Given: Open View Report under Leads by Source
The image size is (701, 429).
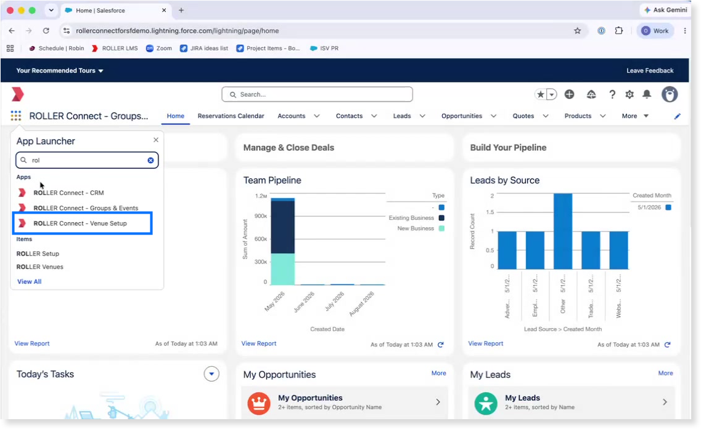Looking at the screenshot, I should 485,343.
